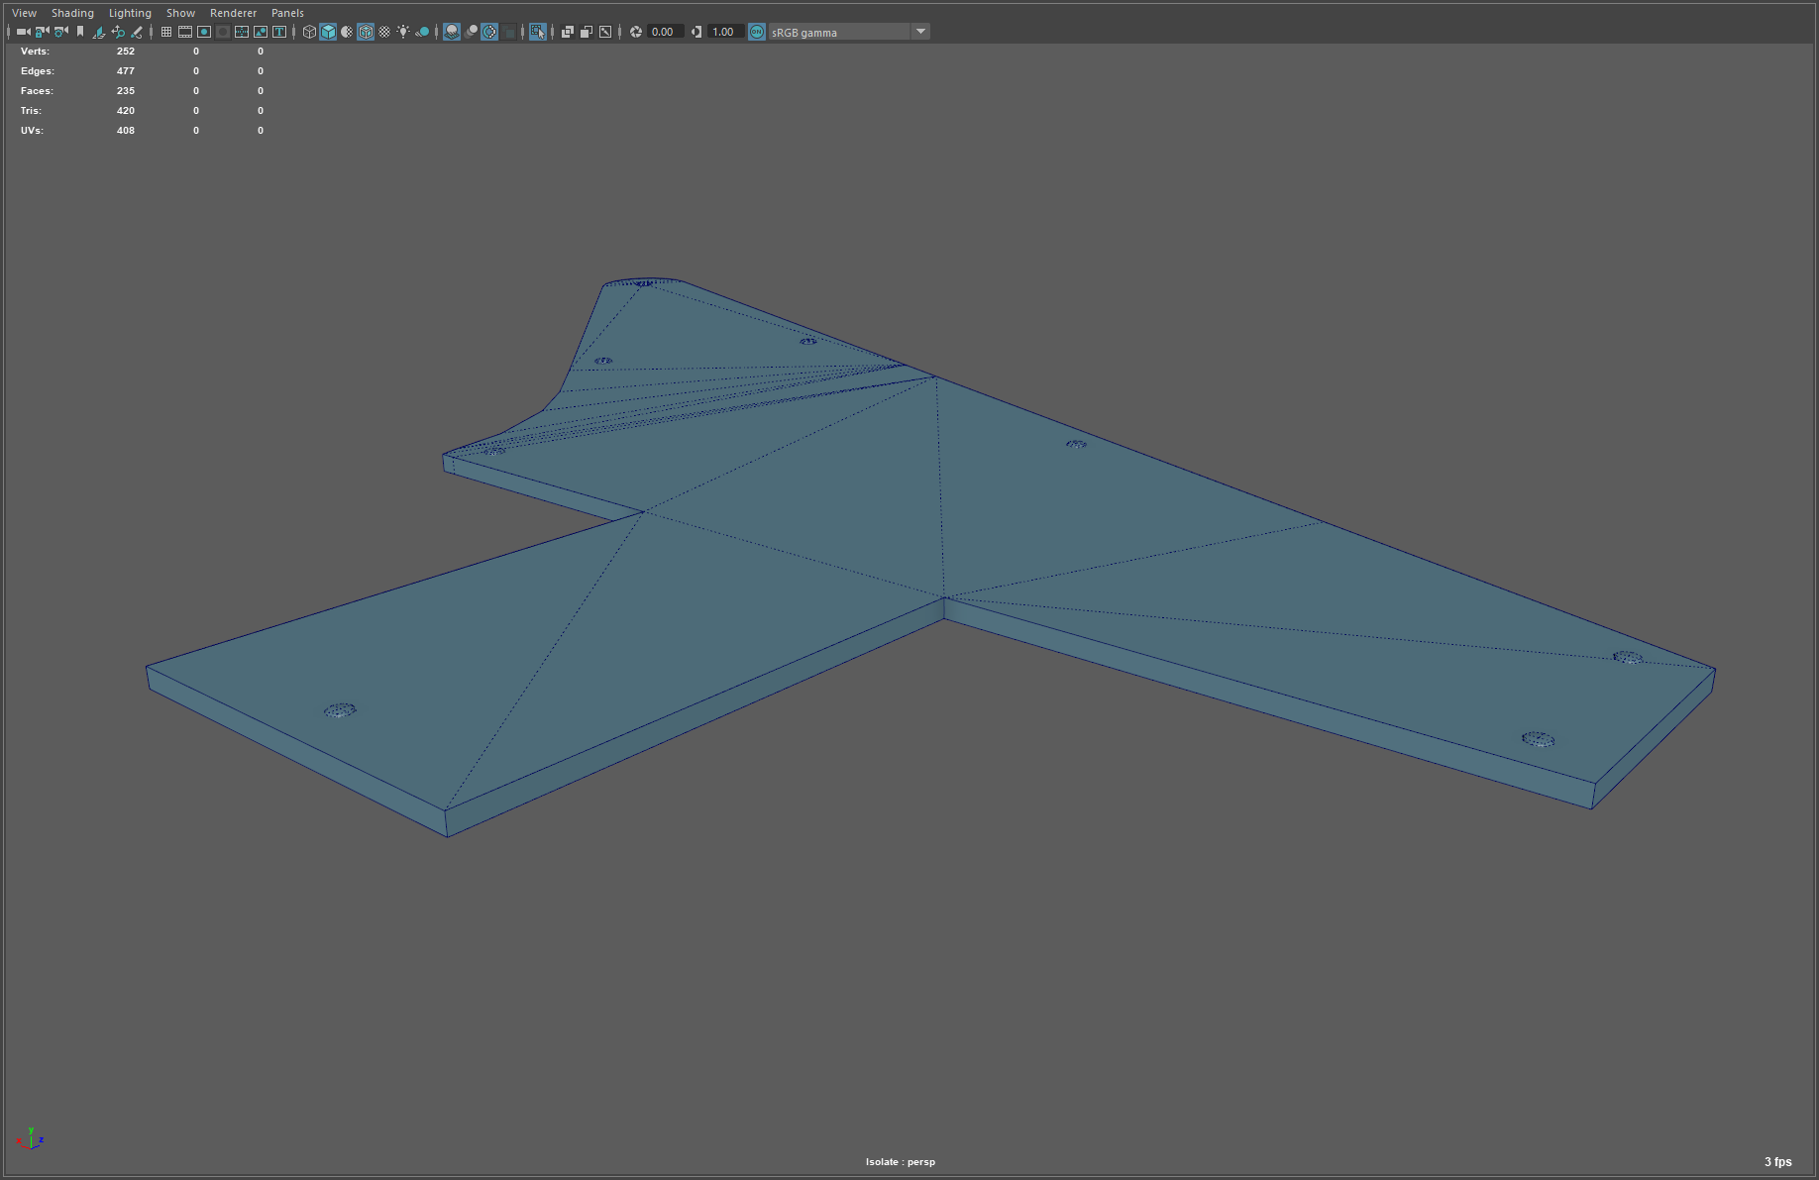Viewport: 1819px width, 1180px height.
Task: Open Camera Attributes via the gear camera icon
Action: 61,32
